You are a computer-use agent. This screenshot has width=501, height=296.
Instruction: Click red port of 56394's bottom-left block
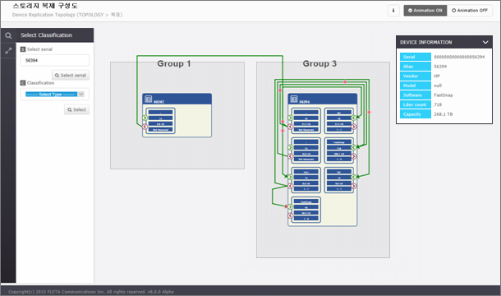pyautogui.click(x=290, y=215)
